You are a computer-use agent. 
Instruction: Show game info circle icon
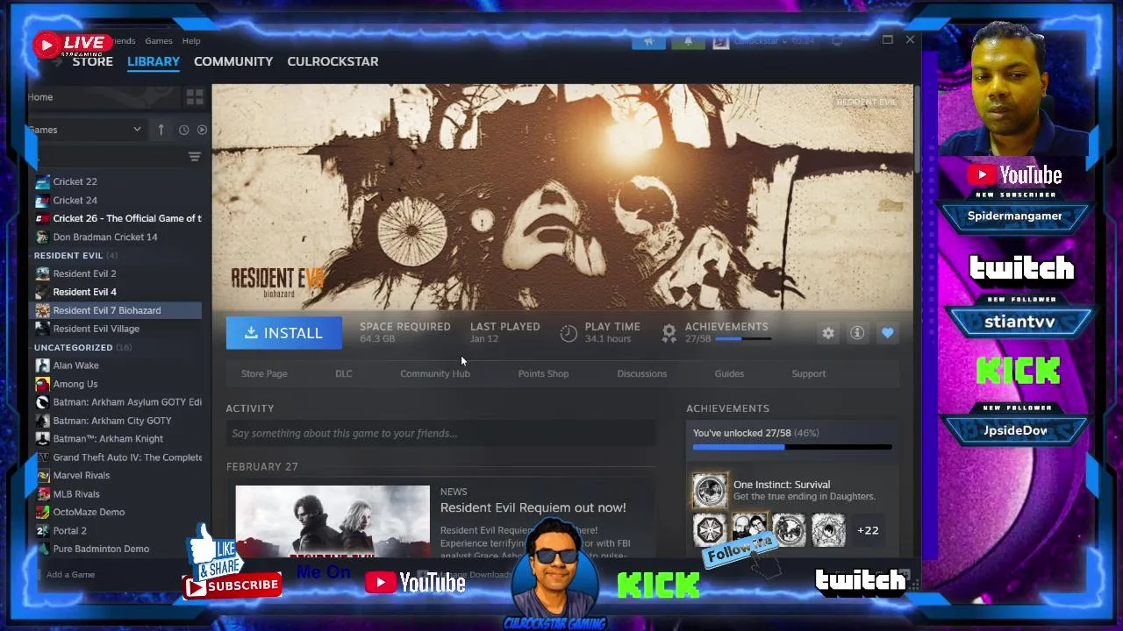click(x=857, y=333)
